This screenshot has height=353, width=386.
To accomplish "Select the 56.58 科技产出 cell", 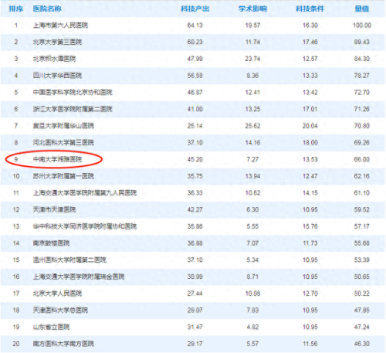I will coord(195,76).
